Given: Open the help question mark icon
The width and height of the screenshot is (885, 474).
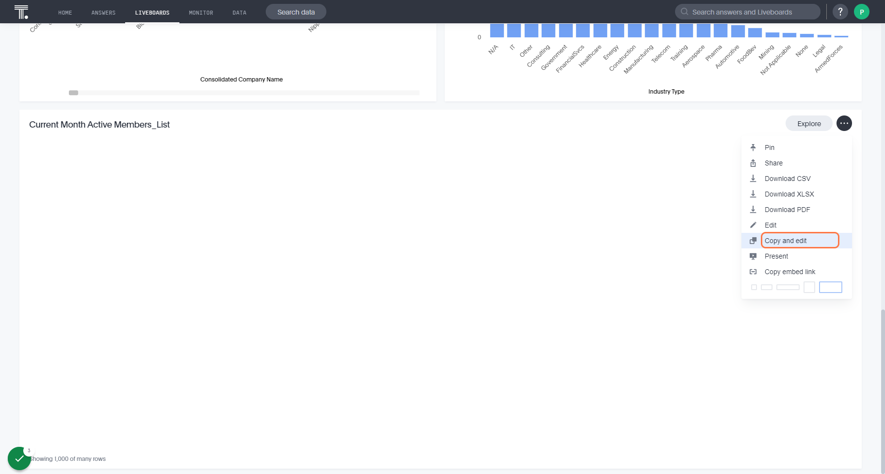Looking at the screenshot, I should click(x=840, y=12).
